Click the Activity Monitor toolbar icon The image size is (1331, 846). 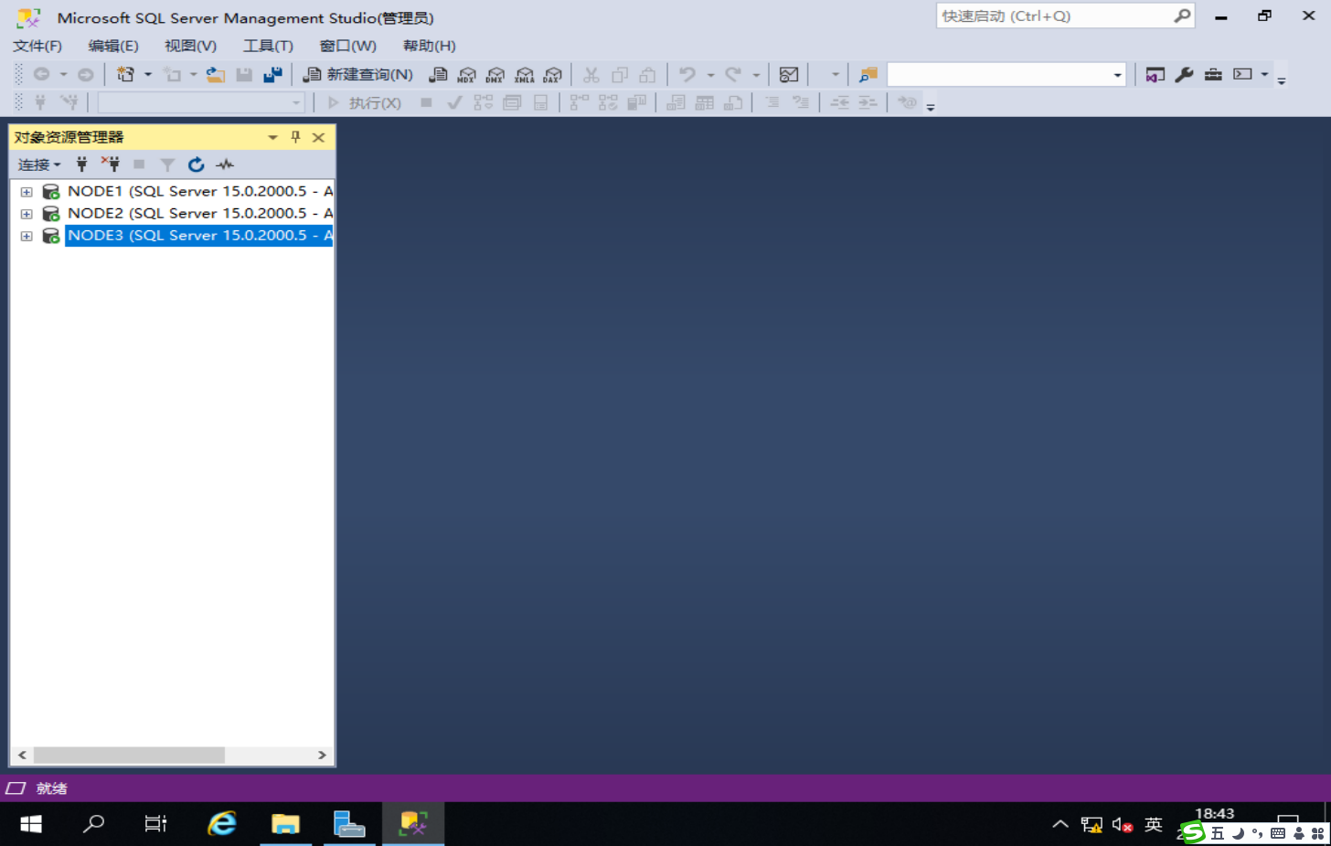[x=789, y=75]
